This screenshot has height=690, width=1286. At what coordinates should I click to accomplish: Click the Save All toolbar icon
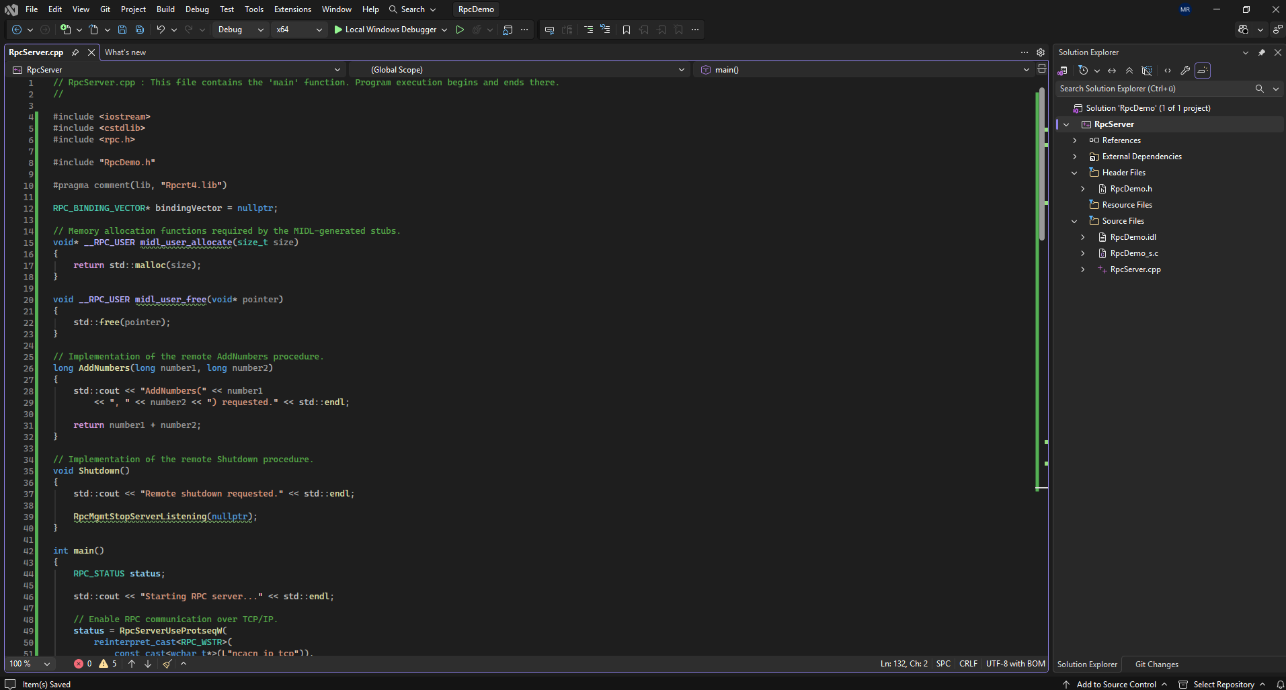pyautogui.click(x=140, y=30)
